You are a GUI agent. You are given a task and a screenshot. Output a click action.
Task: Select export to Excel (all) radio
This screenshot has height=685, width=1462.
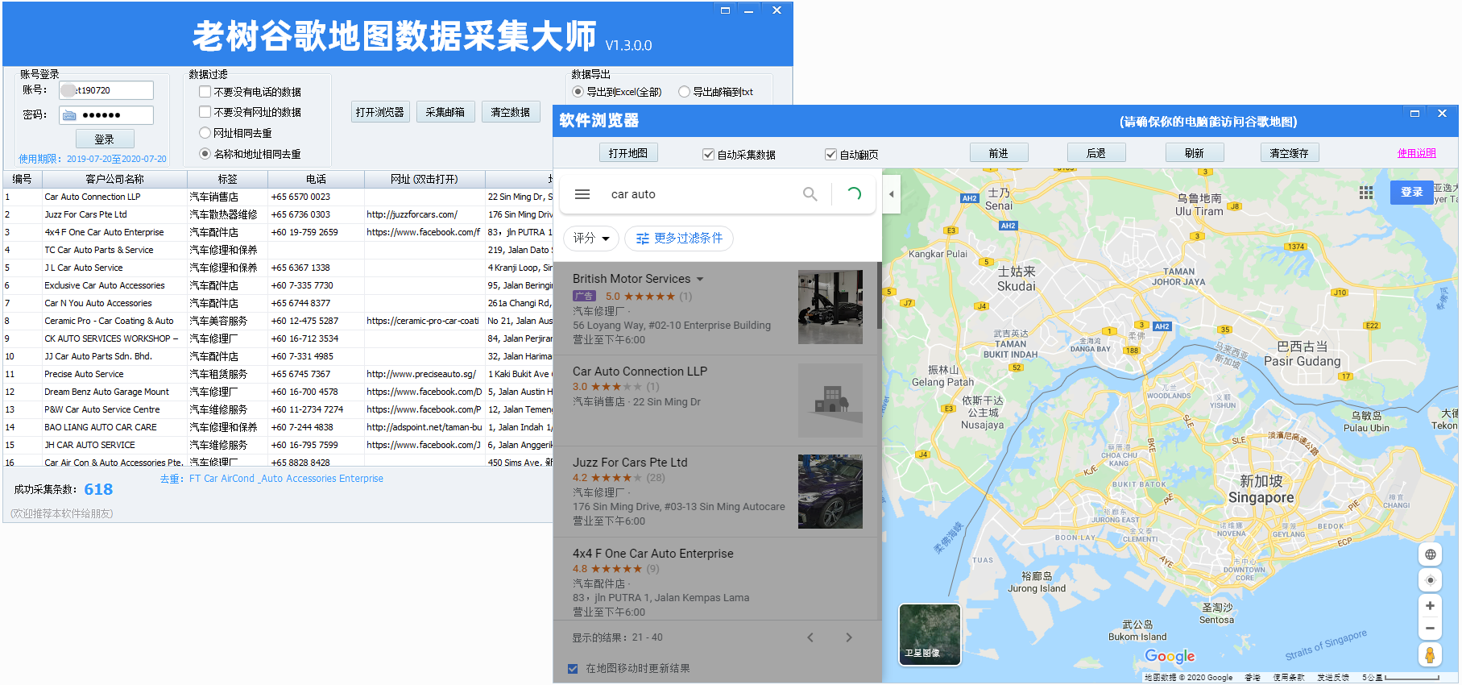[578, 92]
